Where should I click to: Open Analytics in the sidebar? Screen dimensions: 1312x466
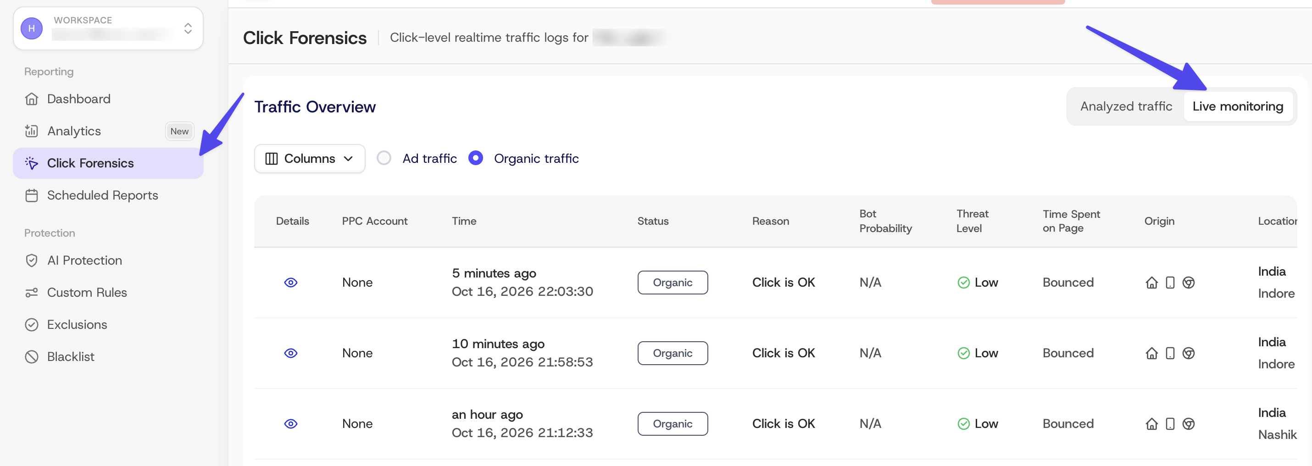108,131
